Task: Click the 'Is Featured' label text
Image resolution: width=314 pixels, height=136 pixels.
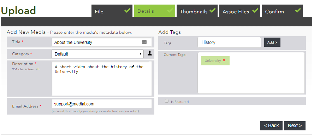Action: (180, 102)
